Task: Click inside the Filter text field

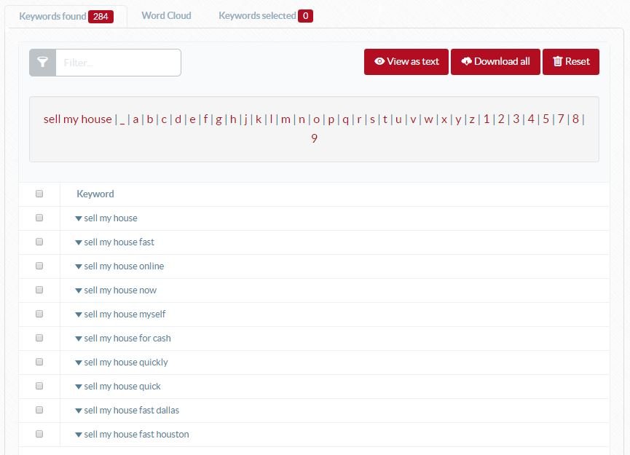Action: [x=117, y=62]
